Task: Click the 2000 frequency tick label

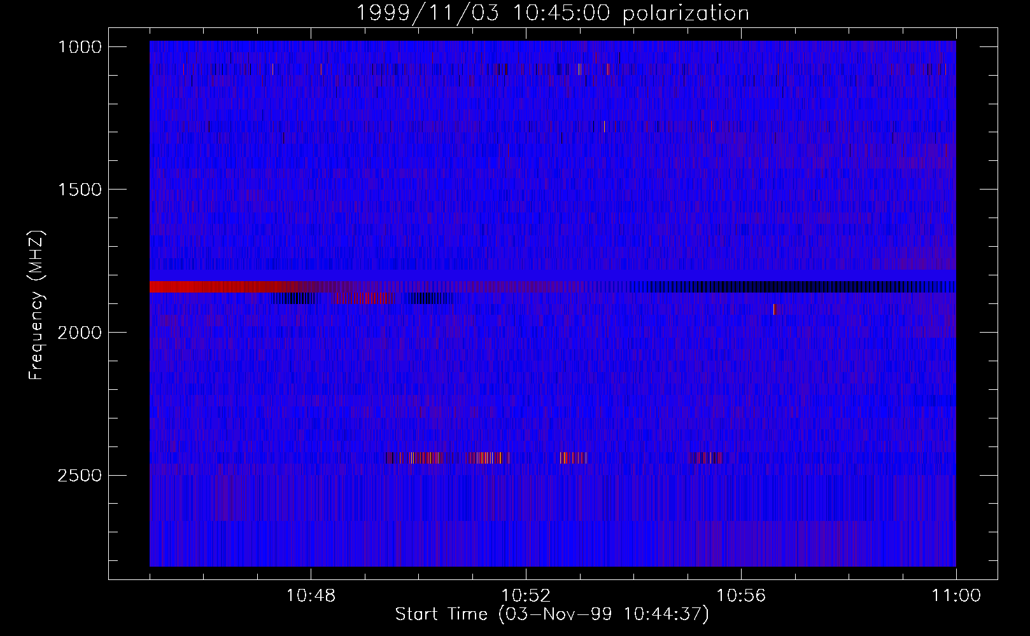Action: point(80,333)
